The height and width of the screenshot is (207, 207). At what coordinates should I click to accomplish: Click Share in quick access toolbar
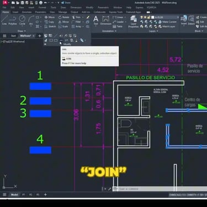click(x=66, y=3)
